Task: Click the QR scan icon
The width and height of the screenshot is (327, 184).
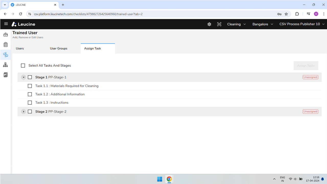Action: 219,24
